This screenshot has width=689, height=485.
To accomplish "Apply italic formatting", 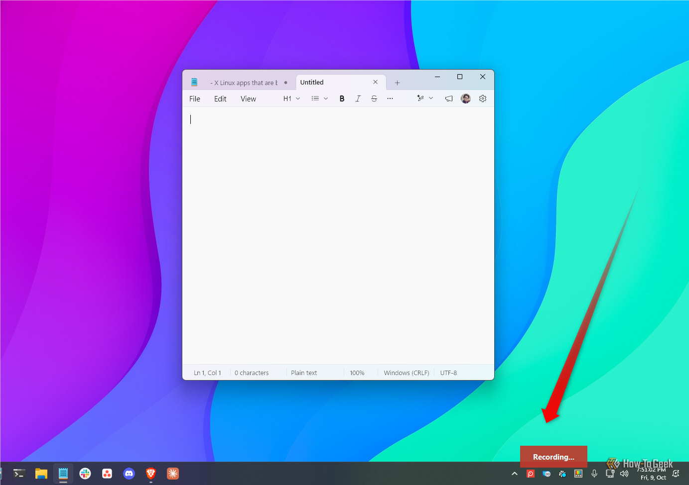I will point(358,98).
